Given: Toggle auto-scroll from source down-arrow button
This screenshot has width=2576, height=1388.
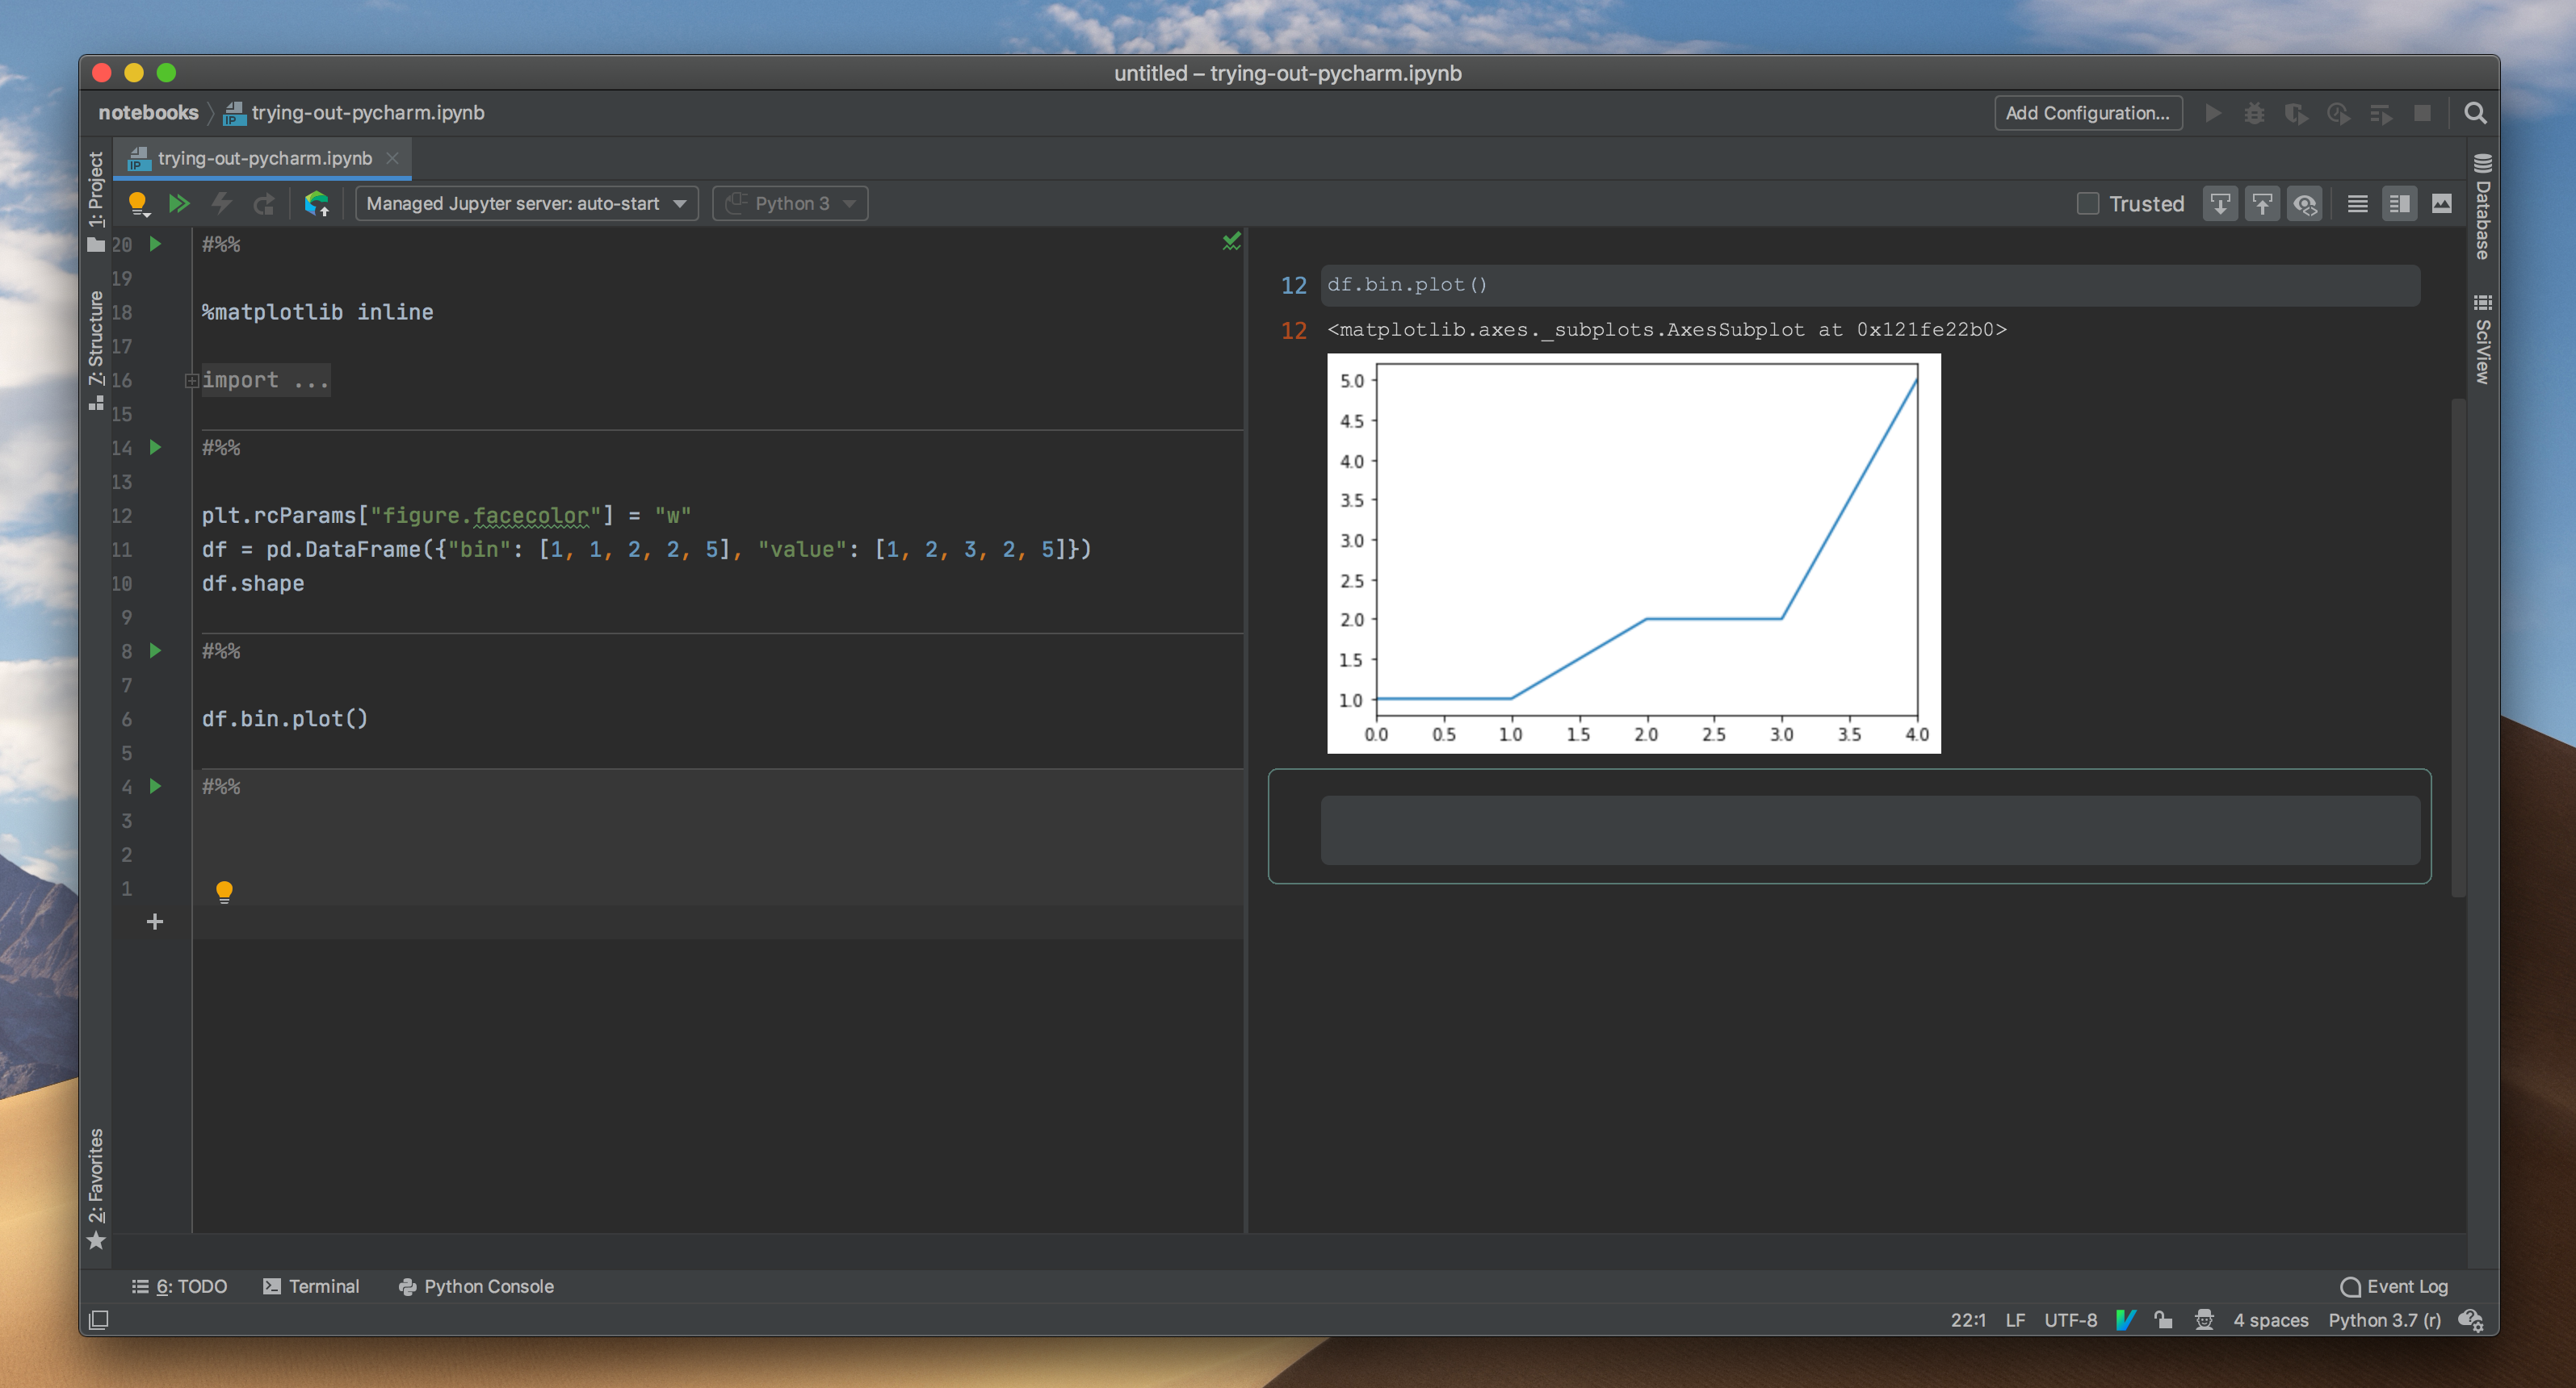Looking at the screenshot, I should 2220,204.
